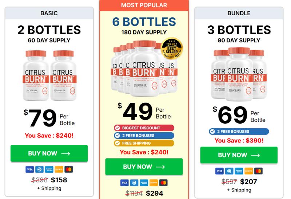Viewport: 291px width, 199px height.
Task: Click 2 Free Bonuses badge in Bundle plan
Action: pyautogui.click(x=239, y=132)
